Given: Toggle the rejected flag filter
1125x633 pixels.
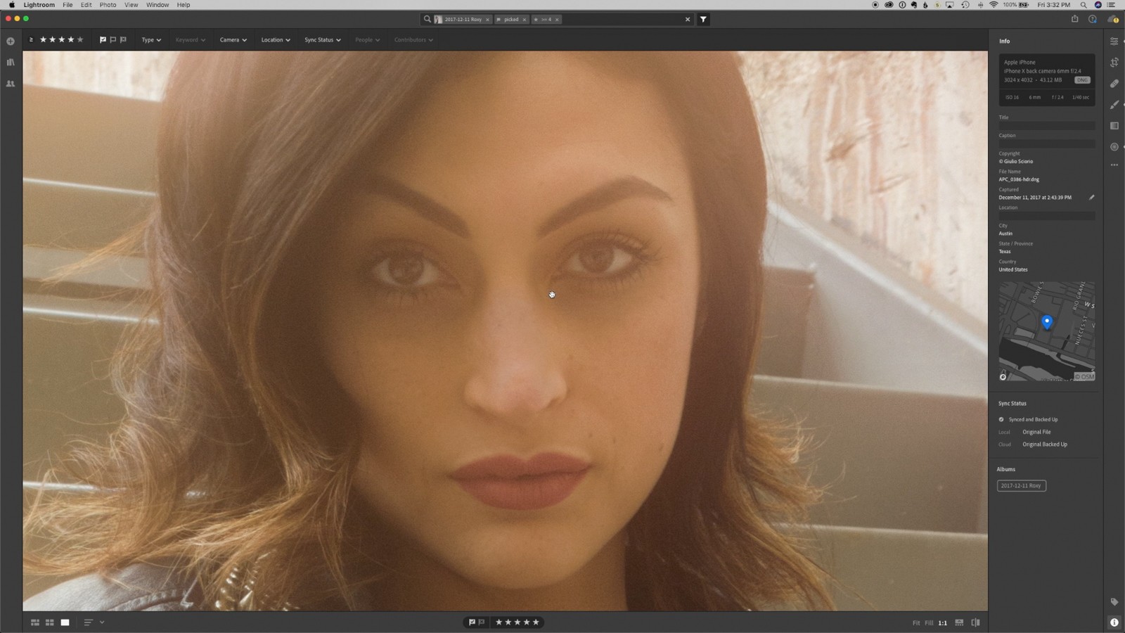Looking at the screenshot, I should tap(123, 40).
